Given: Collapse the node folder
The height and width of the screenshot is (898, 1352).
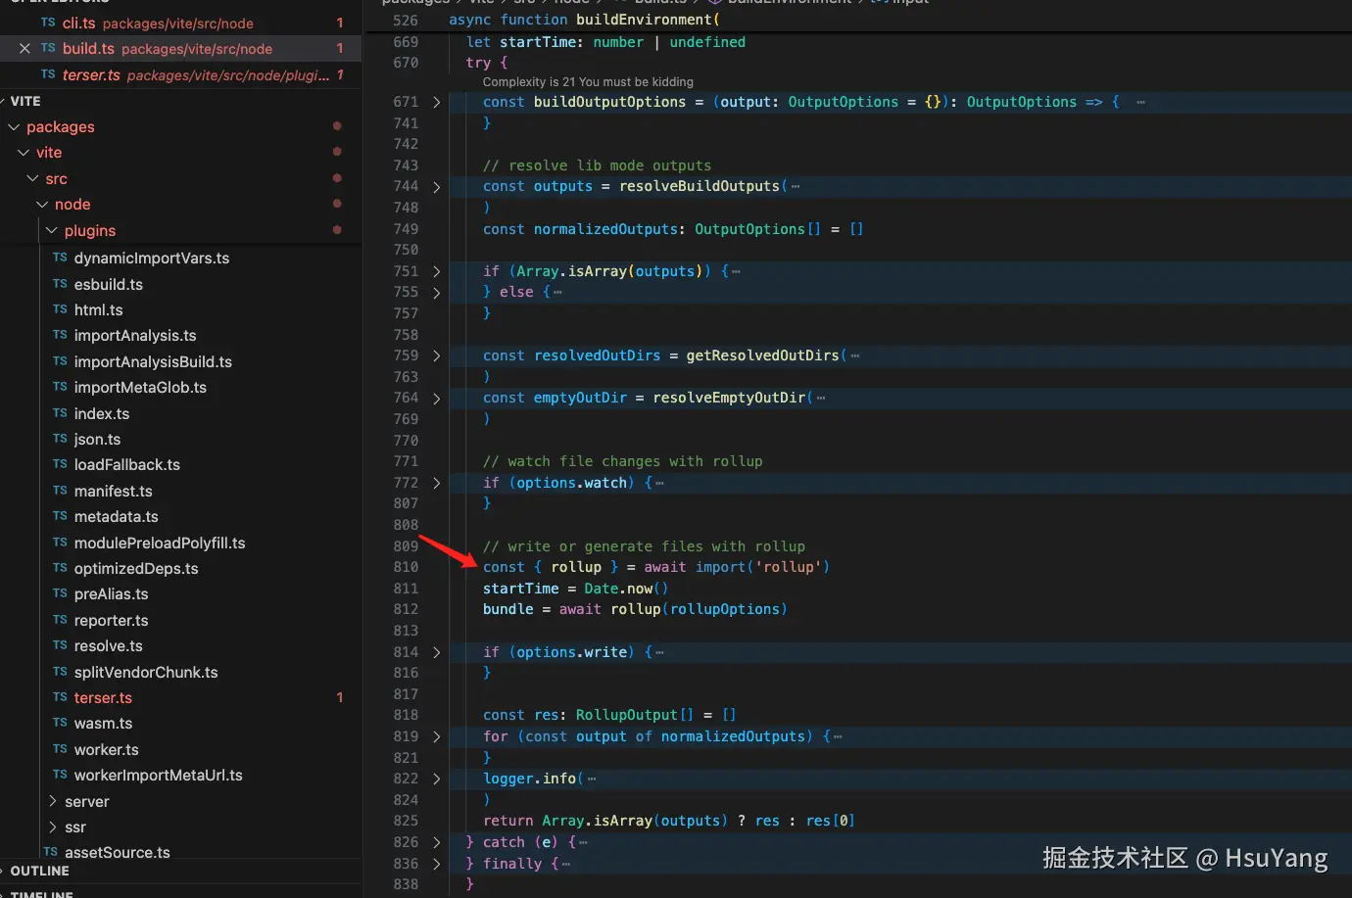Looking at the screenshot, I should (x=42, y=204).
